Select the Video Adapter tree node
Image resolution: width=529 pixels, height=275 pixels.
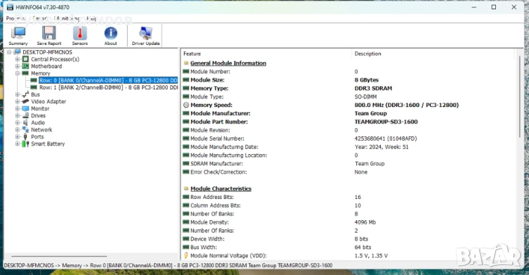coord(48,102)
